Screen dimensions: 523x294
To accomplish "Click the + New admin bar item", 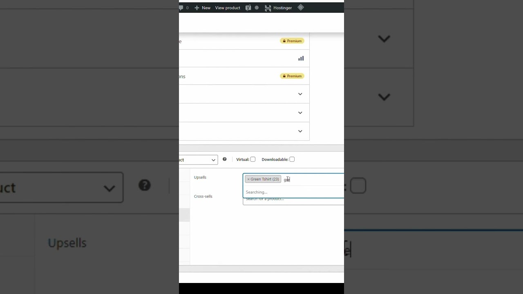I will pyautogui.click(x=202, y=8).
